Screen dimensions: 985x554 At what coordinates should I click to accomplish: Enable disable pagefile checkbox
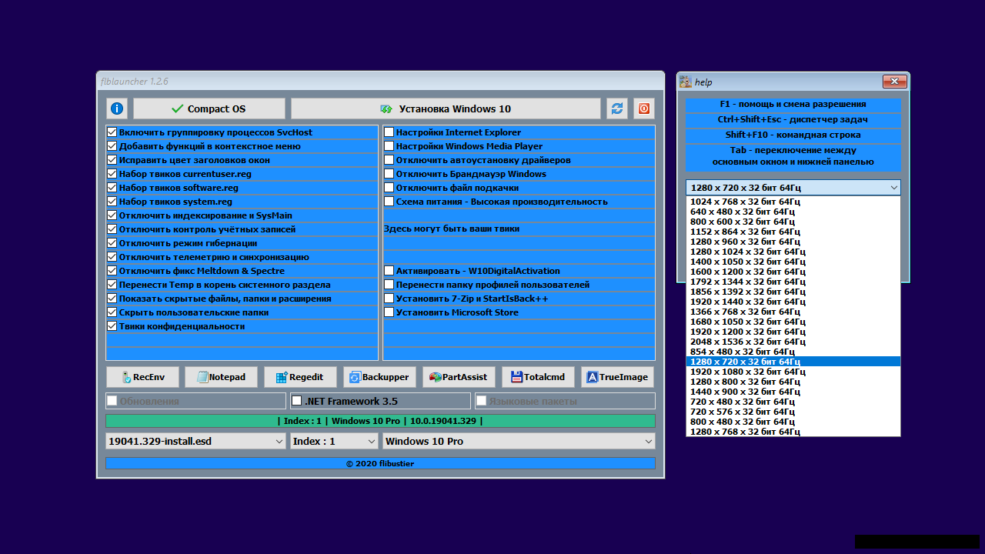coord(389,188)
